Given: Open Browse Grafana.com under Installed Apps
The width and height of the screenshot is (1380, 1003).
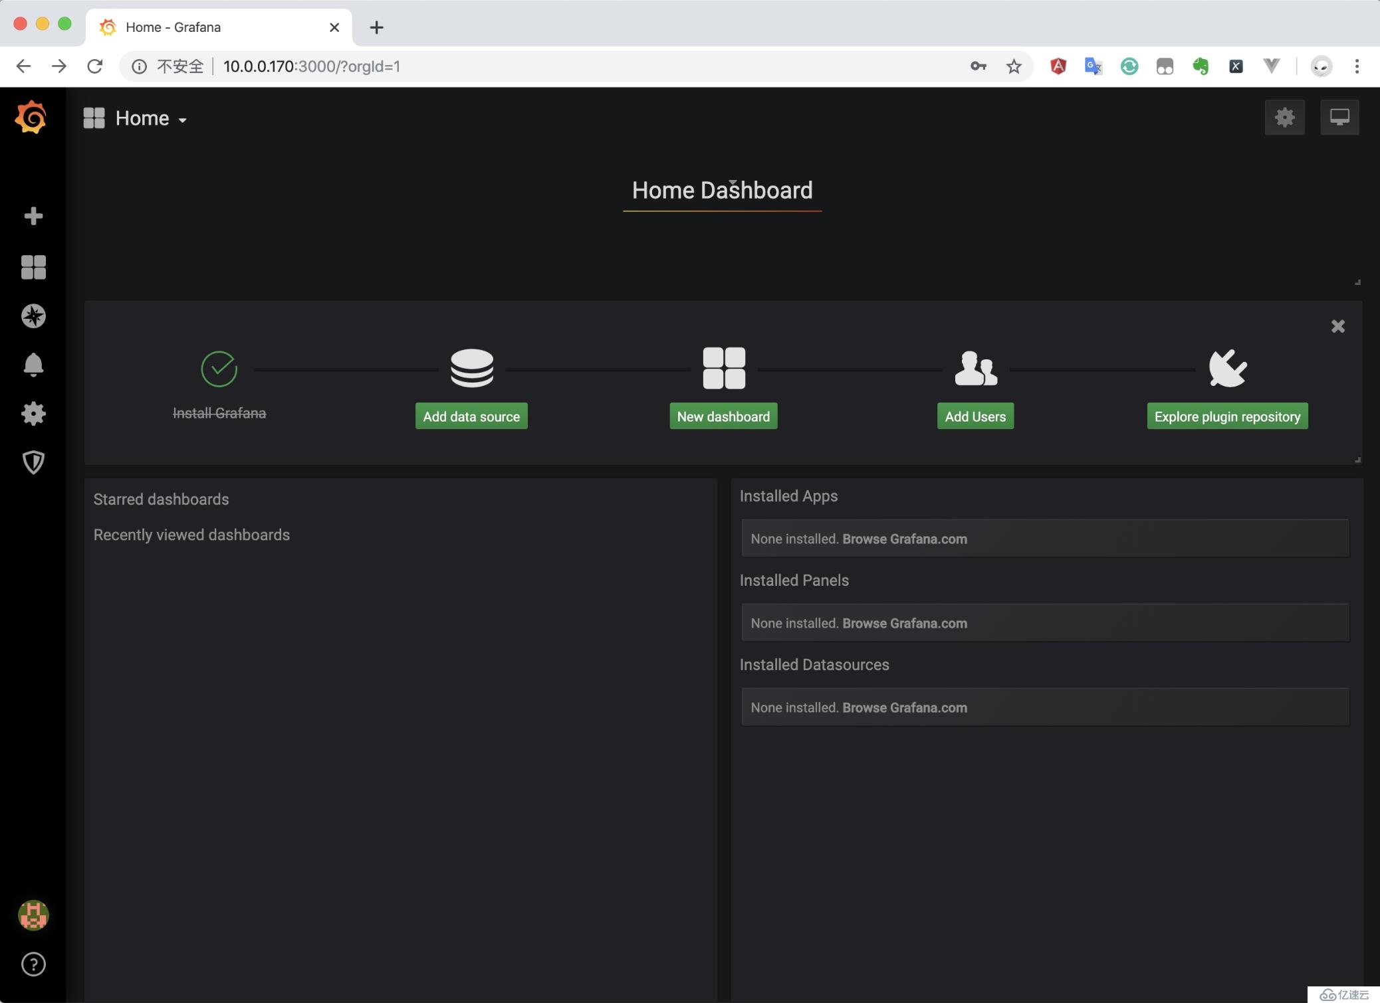Looking at the screenshot, I should pos(904,539).
